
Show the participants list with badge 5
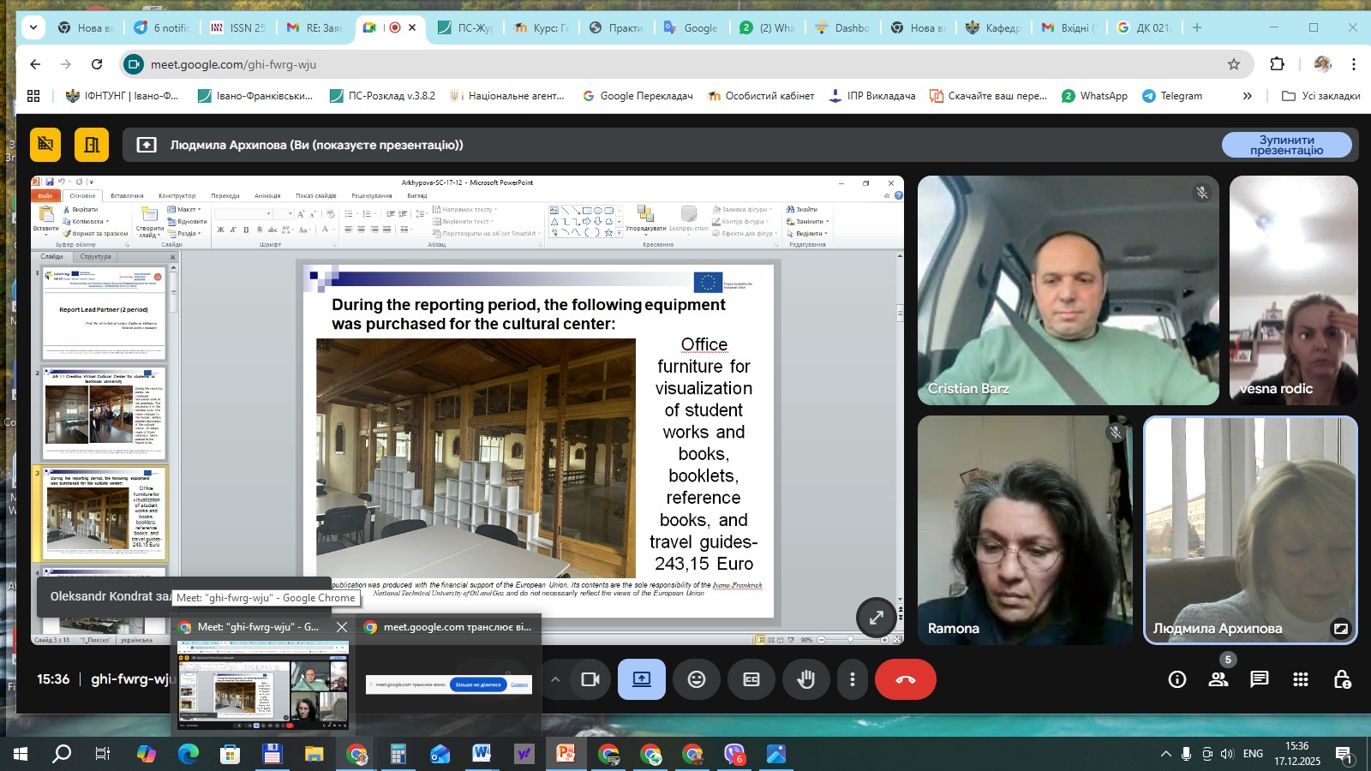[1218, 679]
